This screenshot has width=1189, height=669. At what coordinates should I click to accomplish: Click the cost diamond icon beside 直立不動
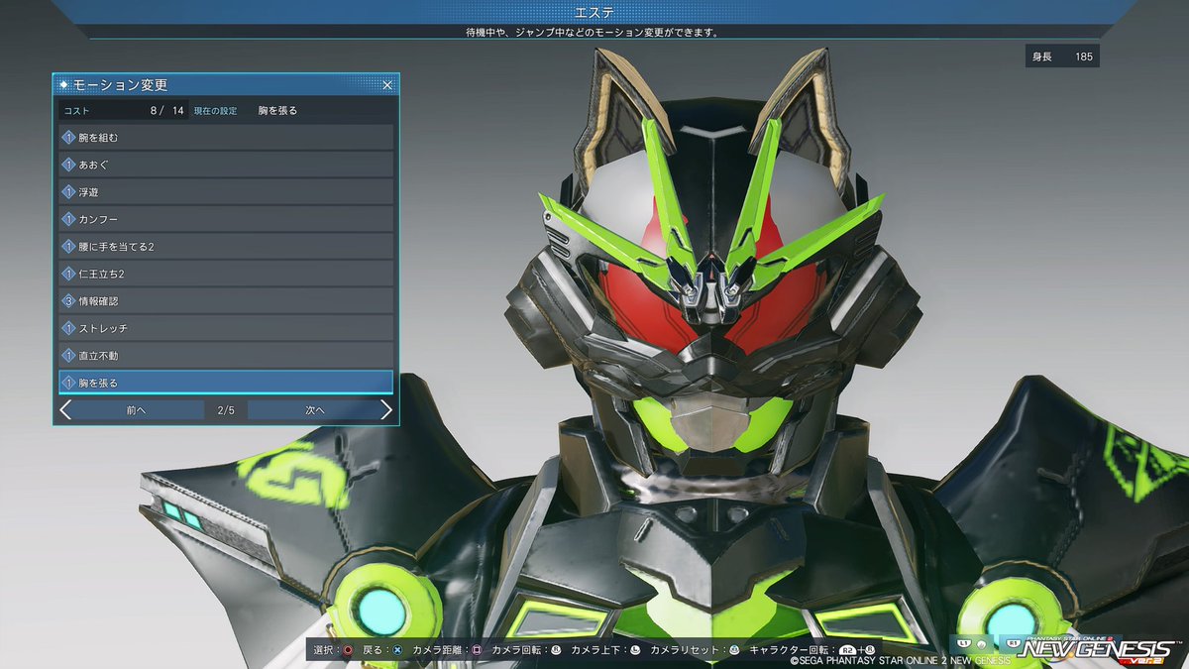coord(68,355)
